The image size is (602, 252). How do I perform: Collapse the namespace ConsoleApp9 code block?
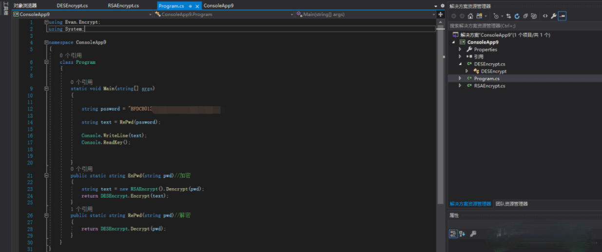pos(46,42)
